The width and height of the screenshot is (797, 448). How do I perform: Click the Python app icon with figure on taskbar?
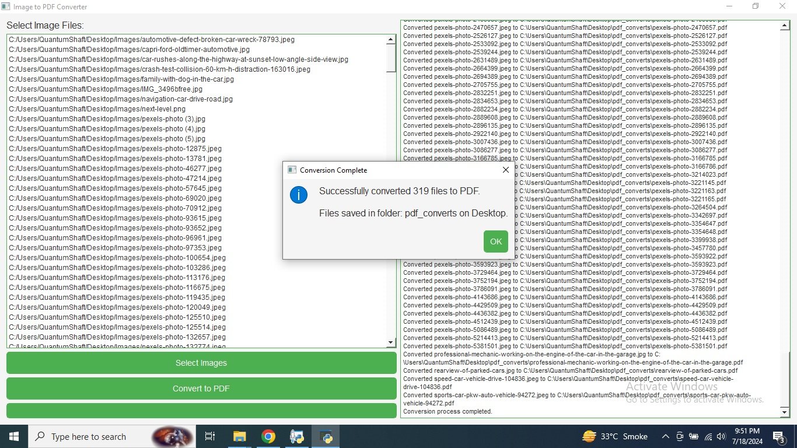click(x=297, y=436)
